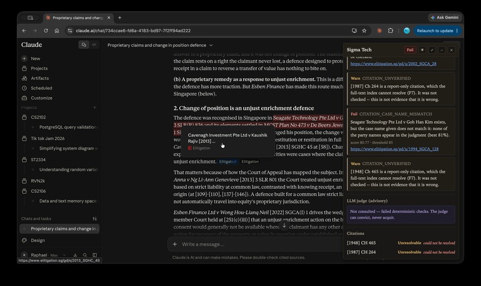Open the 2002_SGCA_28 elitigation link

click(x=393, y=64)
